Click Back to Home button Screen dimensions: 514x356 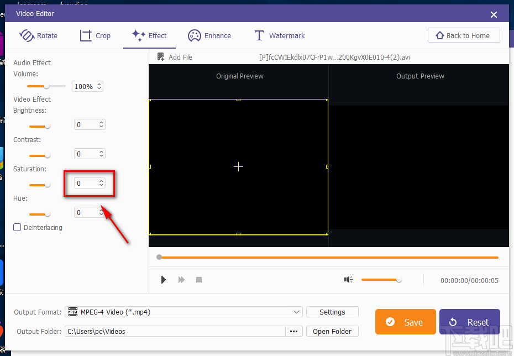464,35
